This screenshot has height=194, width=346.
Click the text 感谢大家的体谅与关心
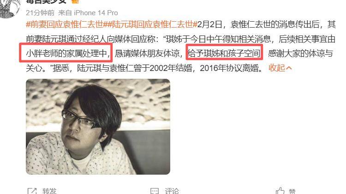(179, 61)
